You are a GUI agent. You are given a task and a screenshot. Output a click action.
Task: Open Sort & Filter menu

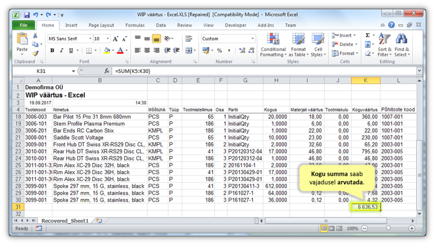[384, 45]
